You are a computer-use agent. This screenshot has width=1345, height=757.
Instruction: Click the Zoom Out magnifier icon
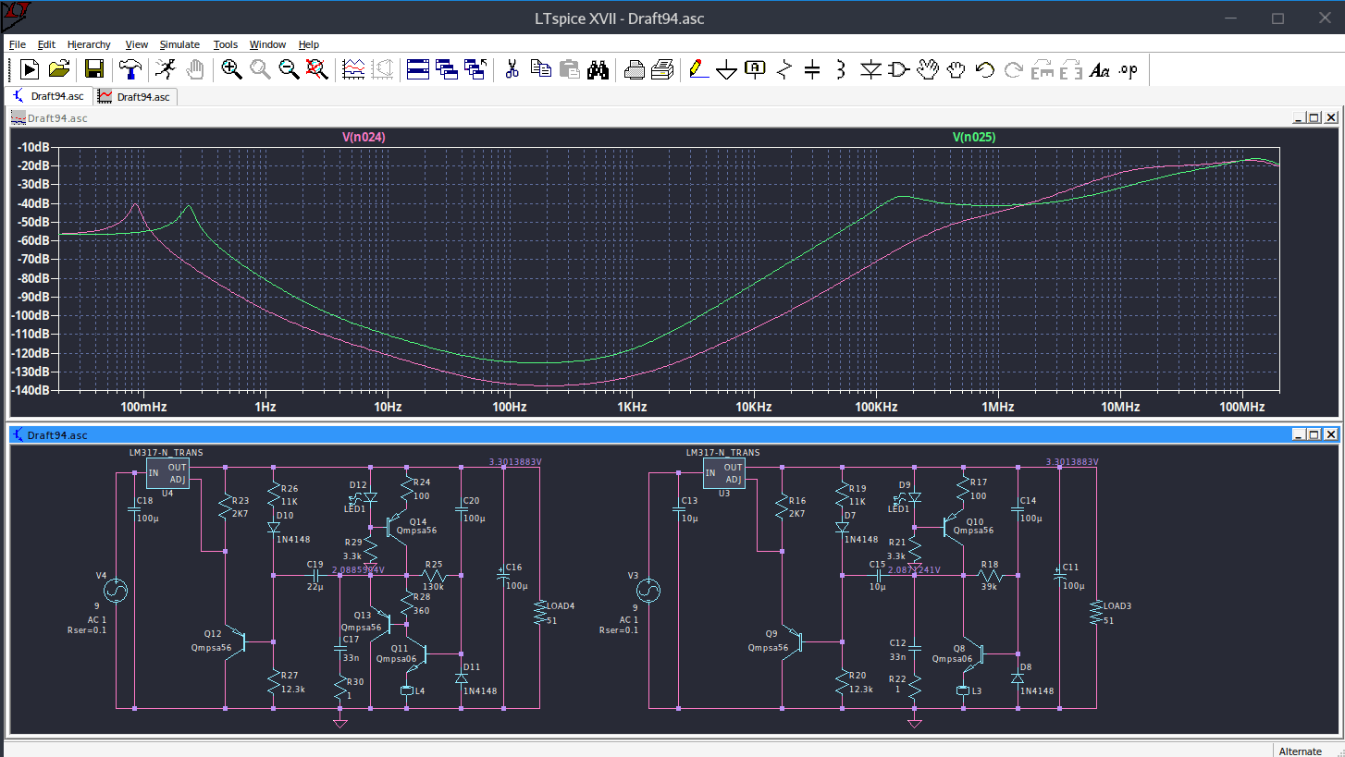point(289,69)
